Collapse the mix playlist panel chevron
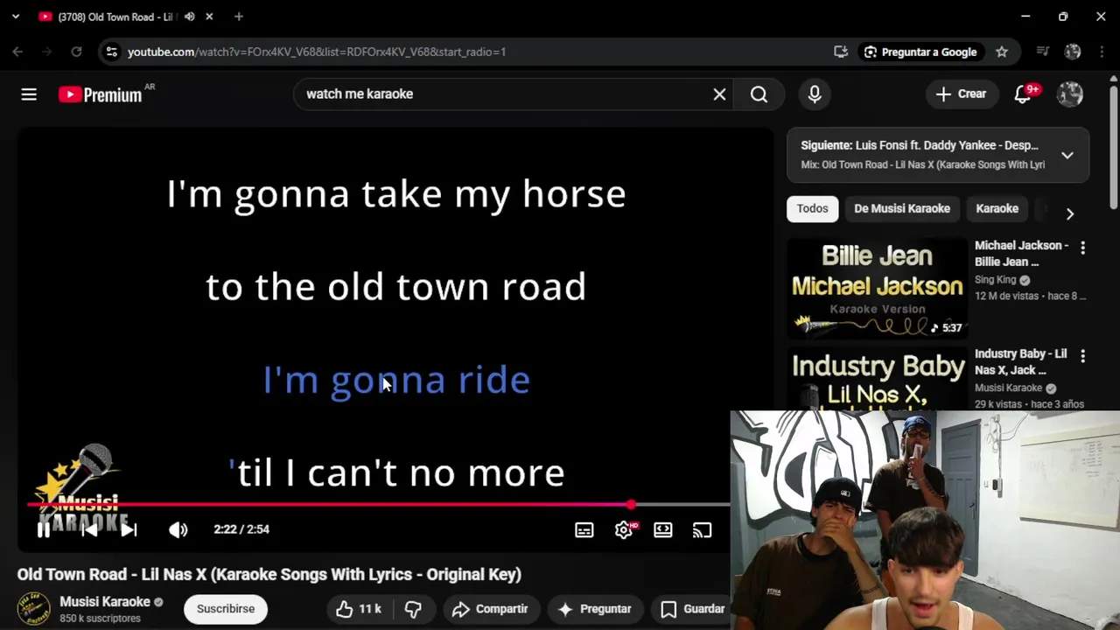The height and width of the screenshot is (630, 1120). (x=1067, y=156)
